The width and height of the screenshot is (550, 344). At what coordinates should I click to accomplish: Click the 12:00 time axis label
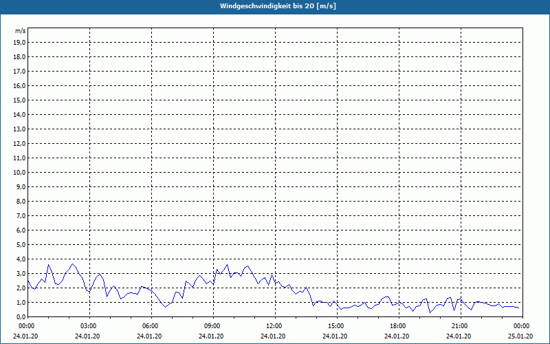pyautogui.click(x=274, y=326)
